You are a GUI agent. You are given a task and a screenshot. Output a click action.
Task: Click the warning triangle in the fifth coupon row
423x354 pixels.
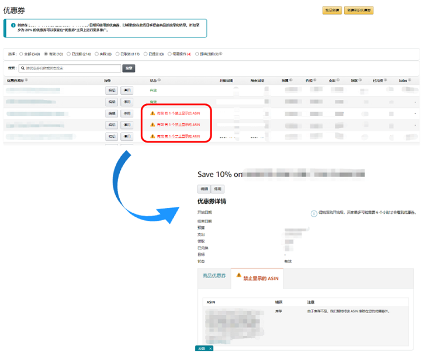coord(152,136)
